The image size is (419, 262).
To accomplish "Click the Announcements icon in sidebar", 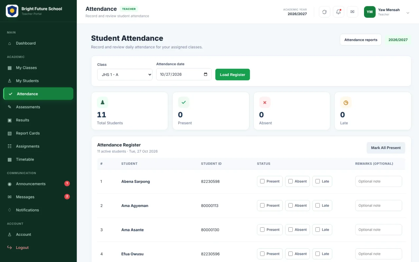I will click(9, 184).
